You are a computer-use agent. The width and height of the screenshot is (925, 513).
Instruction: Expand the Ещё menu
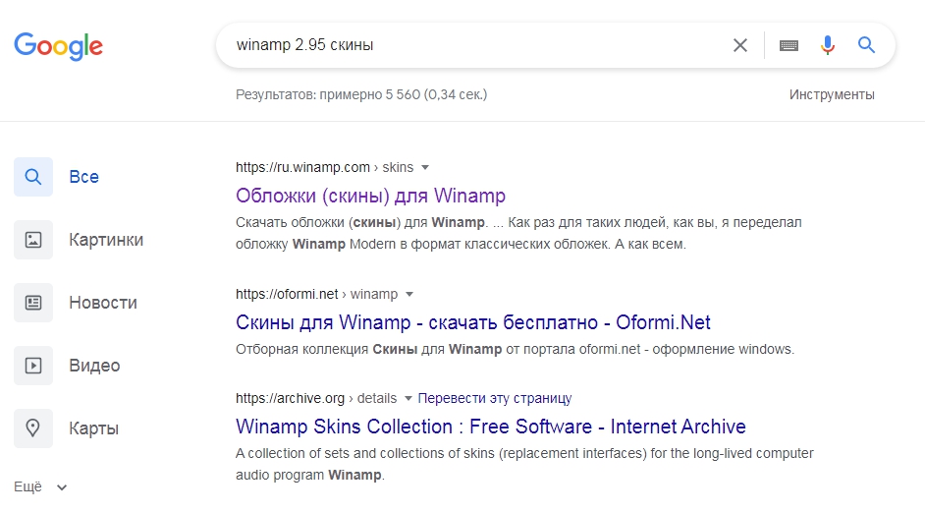(40, 487)
